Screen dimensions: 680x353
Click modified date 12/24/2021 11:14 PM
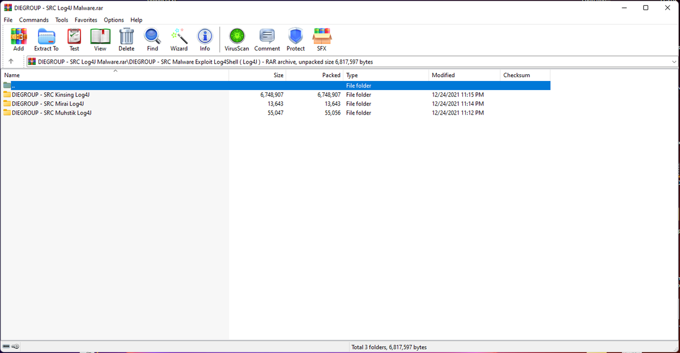pyautogui.click(x=458, y=104)
